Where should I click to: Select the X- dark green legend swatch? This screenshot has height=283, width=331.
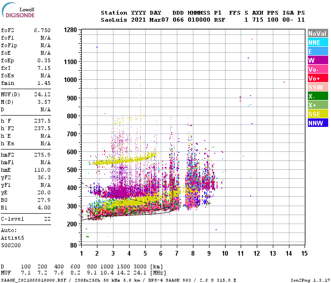(x=318, y=96)
